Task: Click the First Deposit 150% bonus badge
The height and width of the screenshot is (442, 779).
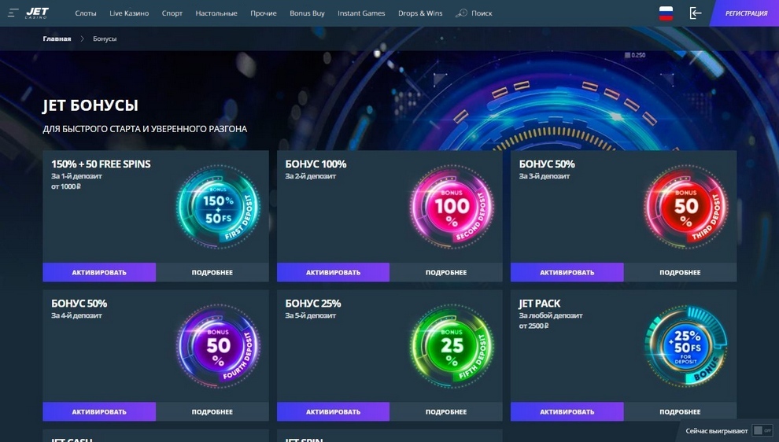Action: pyautogui.click(x=217, y=207)
